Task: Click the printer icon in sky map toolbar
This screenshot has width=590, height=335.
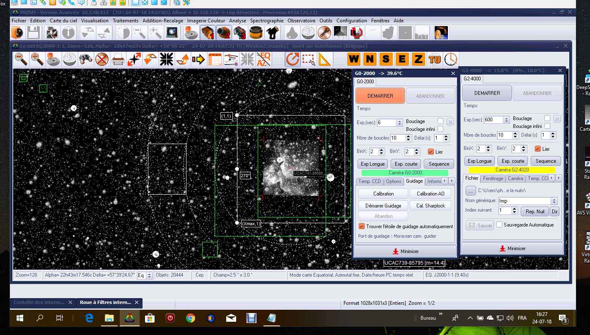Action: tap(118, 59)
